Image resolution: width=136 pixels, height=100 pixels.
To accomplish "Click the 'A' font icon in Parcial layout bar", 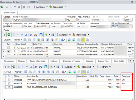I will coord(87,40).
